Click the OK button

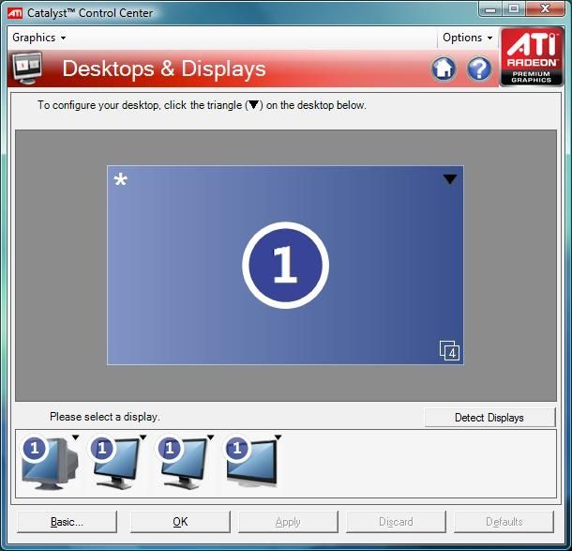tap(180, 522)
